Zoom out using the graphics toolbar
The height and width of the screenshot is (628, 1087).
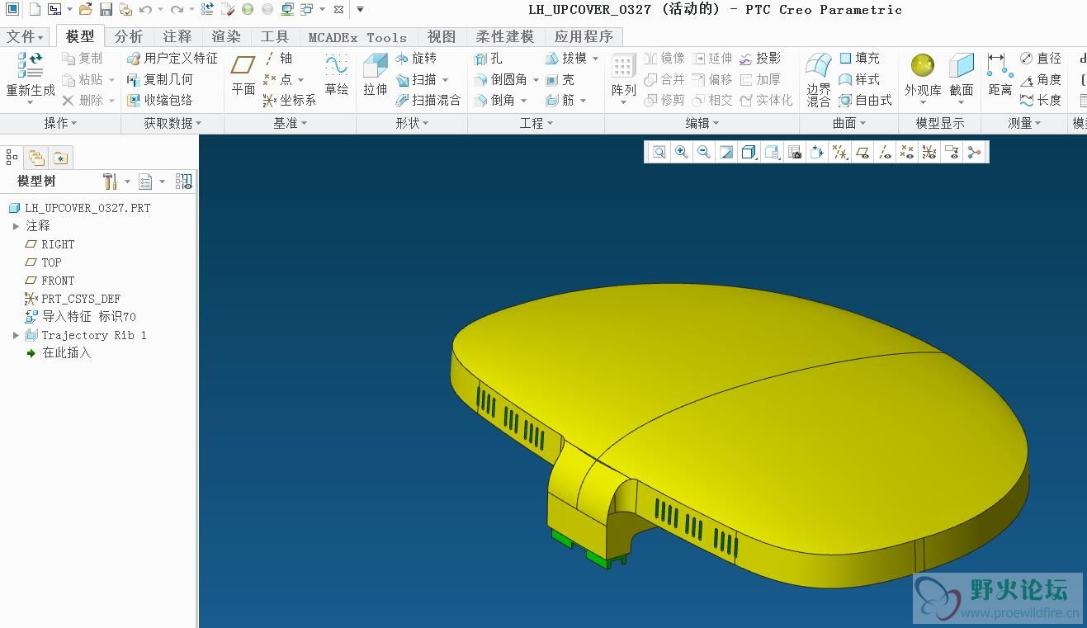pos(703,152)
